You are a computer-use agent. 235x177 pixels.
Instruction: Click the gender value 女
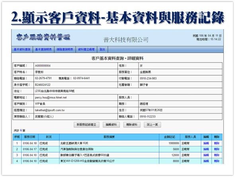141,66
